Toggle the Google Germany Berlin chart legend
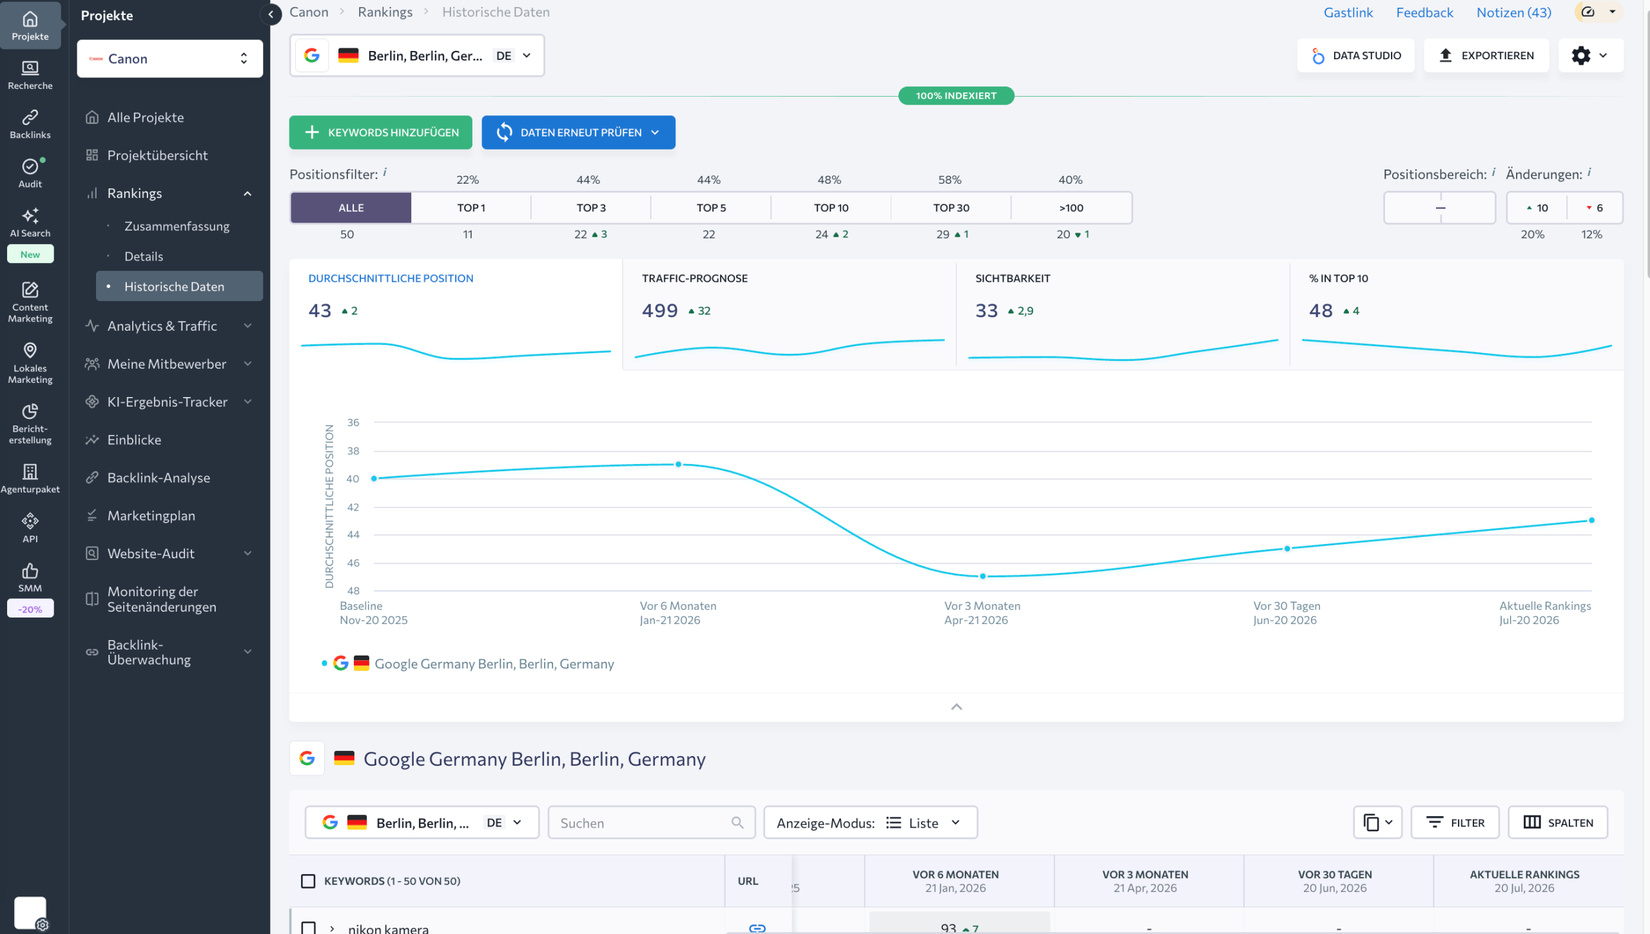 click(468, 663)
